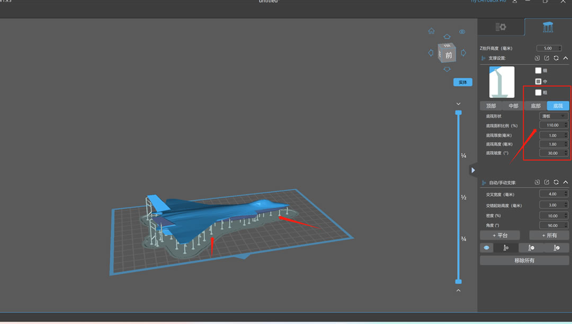Screen dimensions: 572x324
Task: Click the stepper arrows of 底筏坡度
Action: (566, 153)
